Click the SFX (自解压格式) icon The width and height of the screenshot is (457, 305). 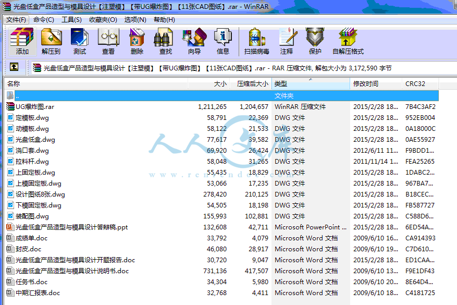348,41
